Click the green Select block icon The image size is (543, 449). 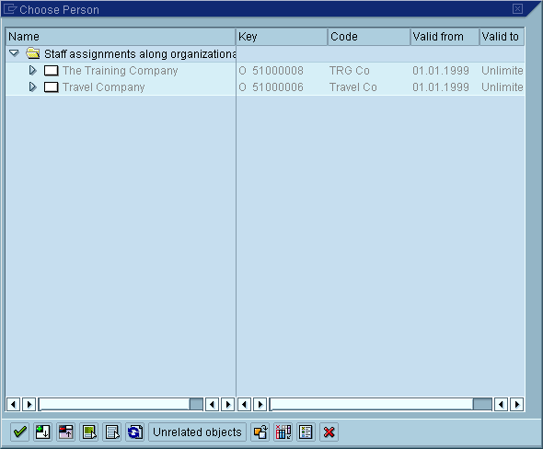pyautogui.click(x=89, y=432)
